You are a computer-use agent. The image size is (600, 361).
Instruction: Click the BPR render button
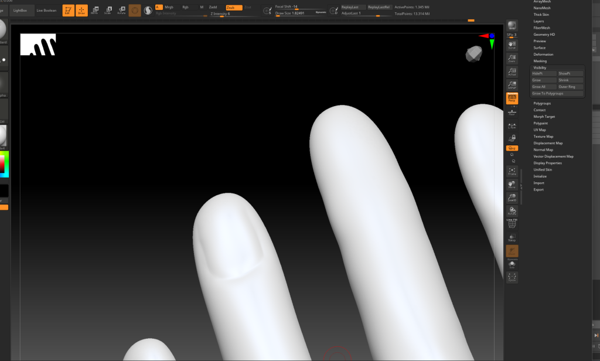(512, 26)
